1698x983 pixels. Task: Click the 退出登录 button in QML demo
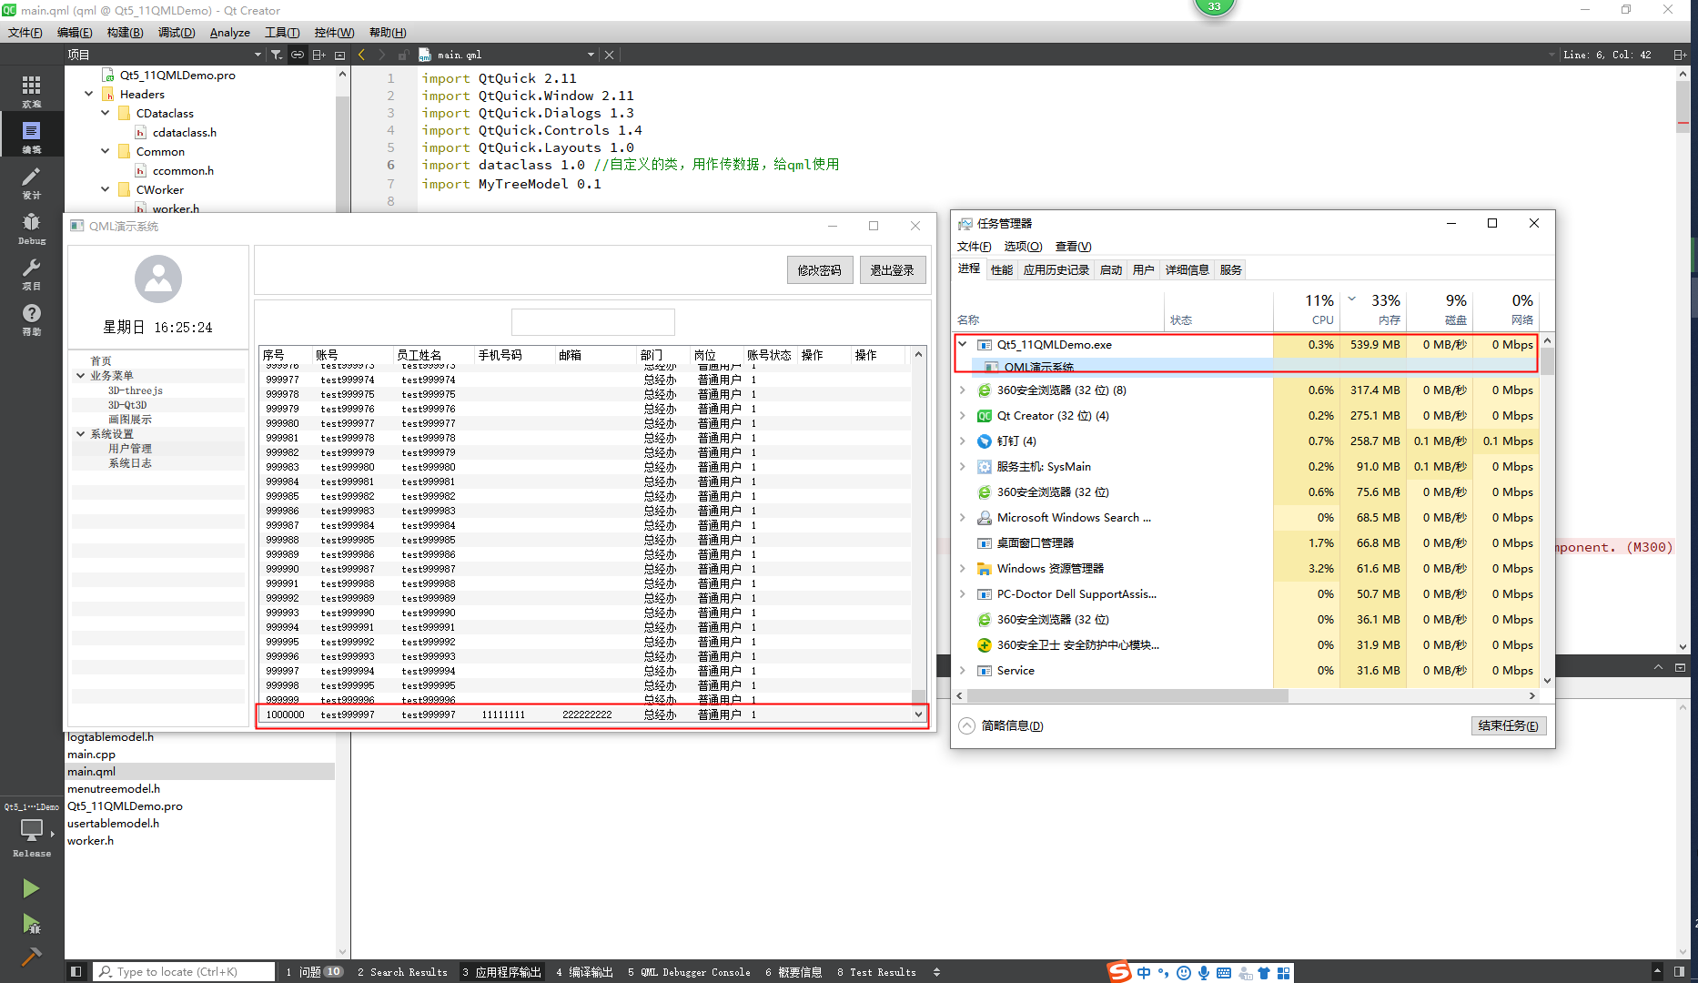click(x=893, y=269)
